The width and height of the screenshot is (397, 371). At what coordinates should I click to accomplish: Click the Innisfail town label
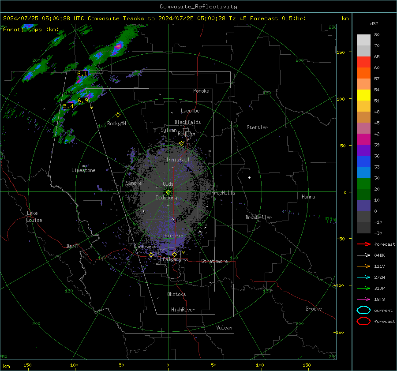178,160
